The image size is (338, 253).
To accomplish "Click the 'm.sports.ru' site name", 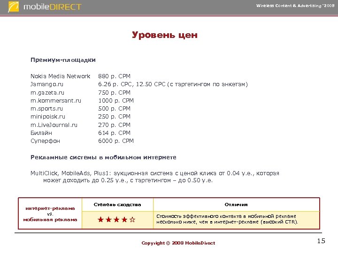I will (x=46, y=109).
